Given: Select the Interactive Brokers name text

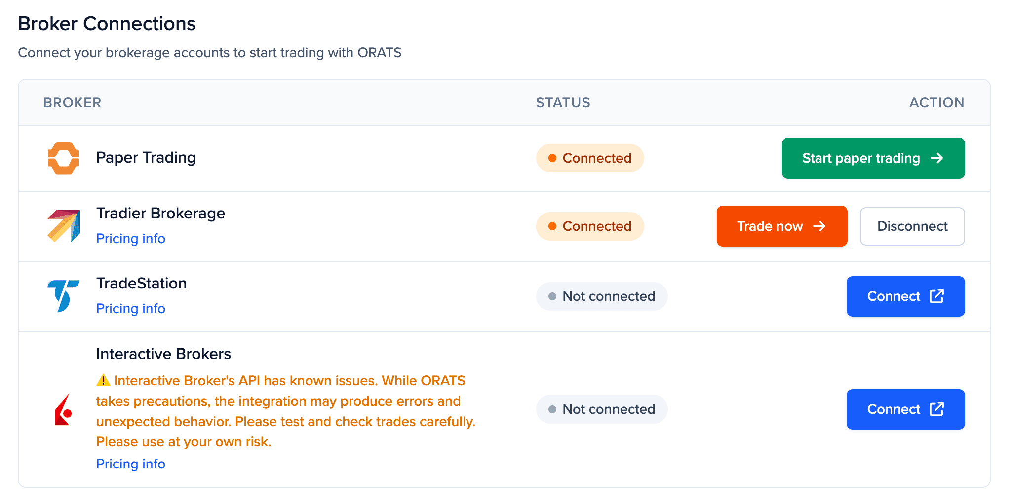Looking at the screenshot, I should [163, 354].
